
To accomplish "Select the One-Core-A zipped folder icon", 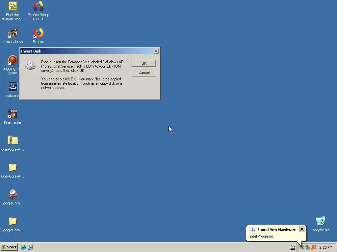I will pyautogui.click(x=13, y=140).
